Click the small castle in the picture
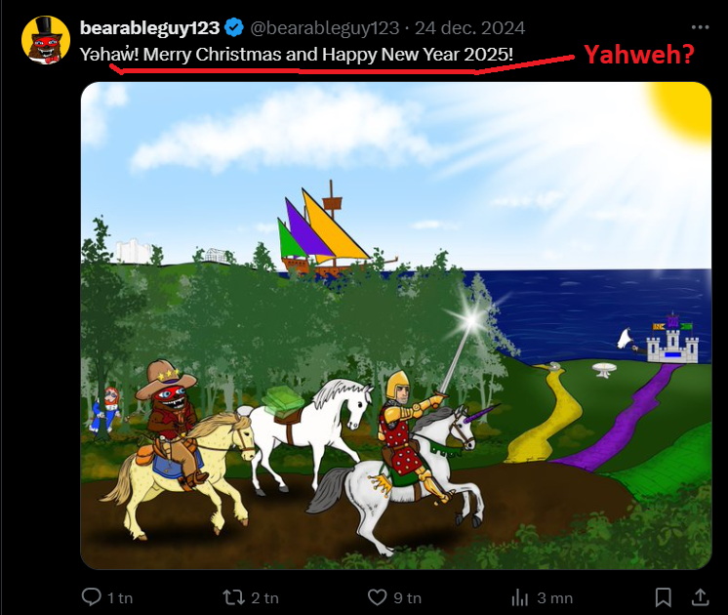 673,343
